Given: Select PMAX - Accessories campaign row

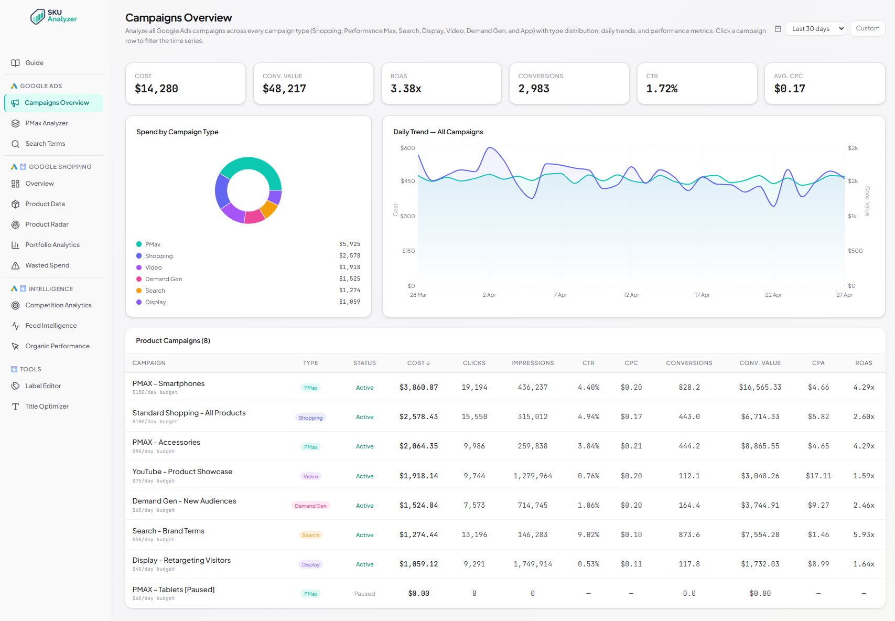Looking at the screenshot, I should 505,446.
